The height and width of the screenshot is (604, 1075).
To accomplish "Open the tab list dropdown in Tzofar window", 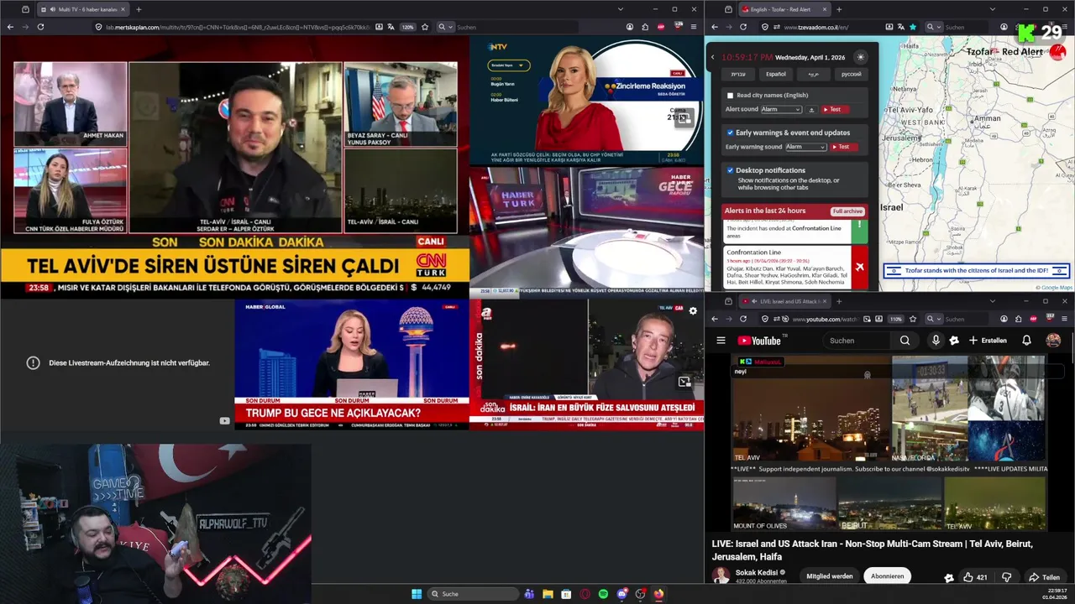I will tap(992, 9).
